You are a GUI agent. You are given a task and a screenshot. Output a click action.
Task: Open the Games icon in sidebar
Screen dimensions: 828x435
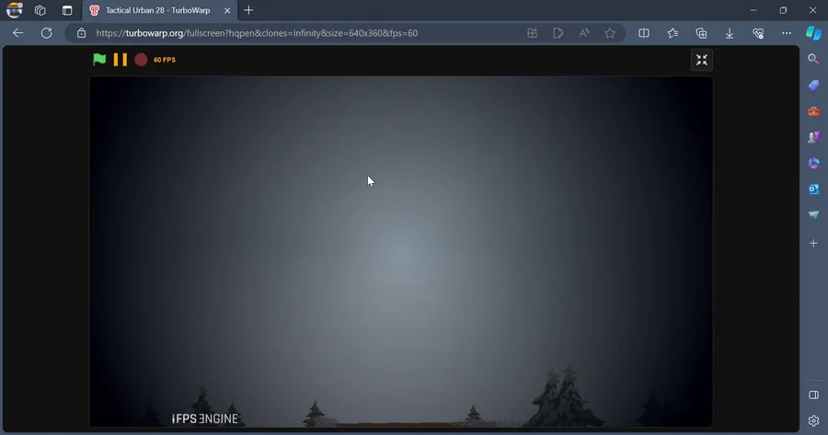[x=813, y=137]
